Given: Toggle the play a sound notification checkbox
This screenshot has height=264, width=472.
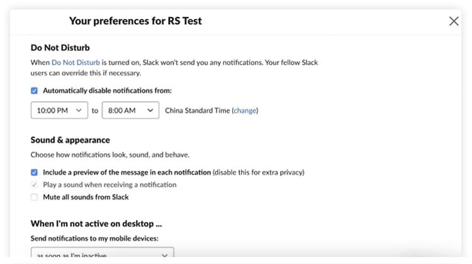Looking at the screenshot, I should coord(35,185).
